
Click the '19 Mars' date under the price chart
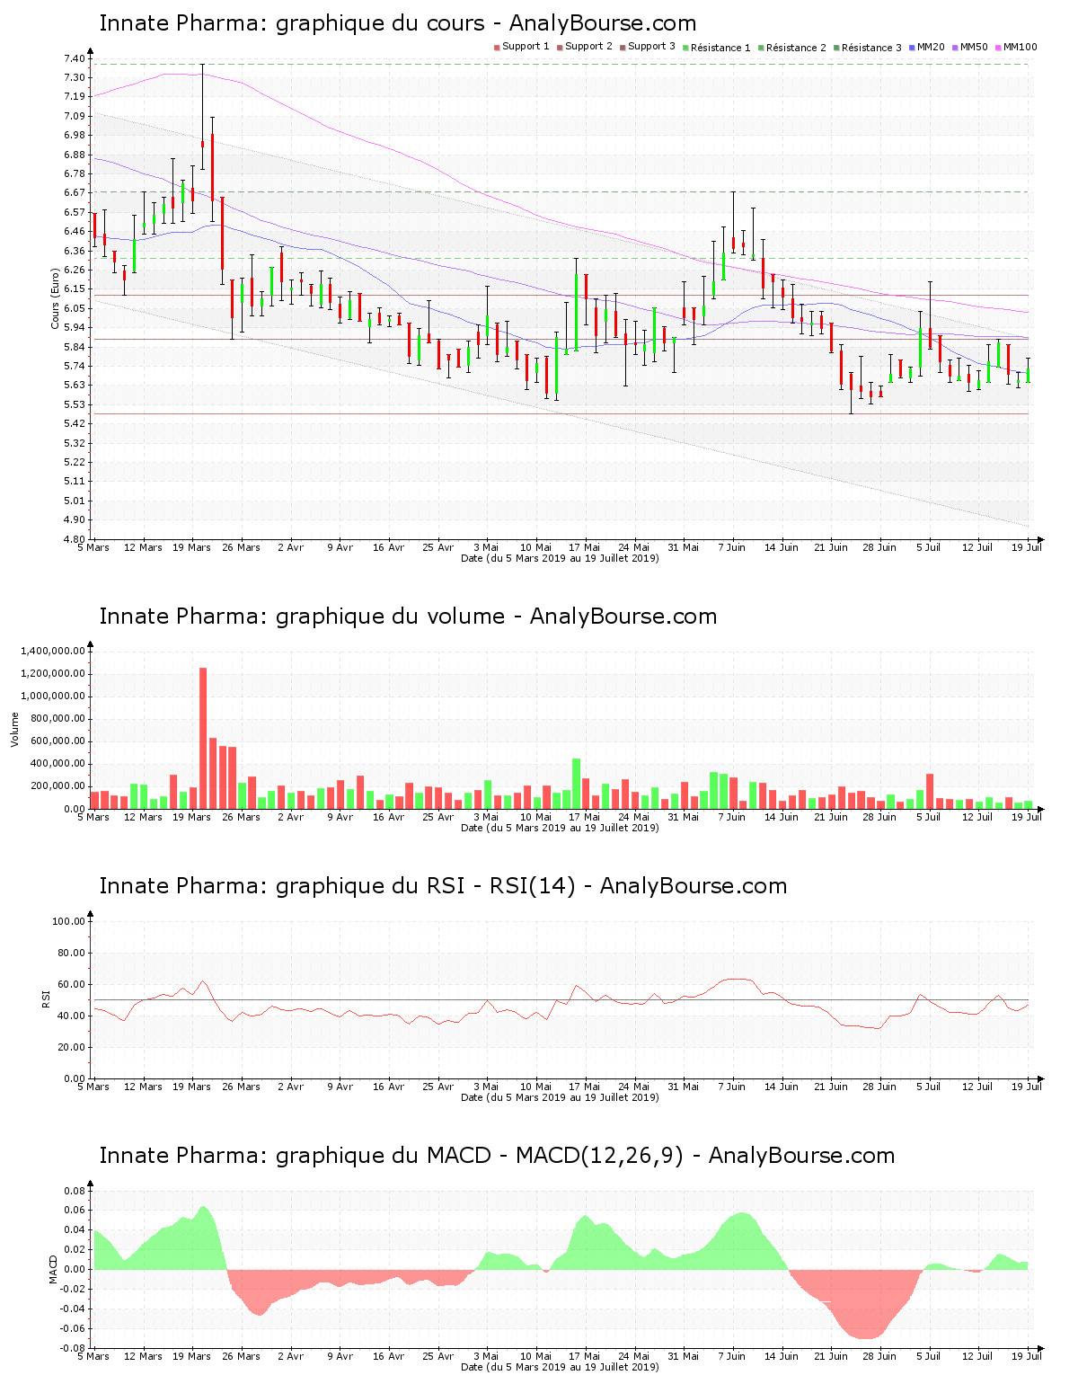pyautogui.click(x=192, y=547)
